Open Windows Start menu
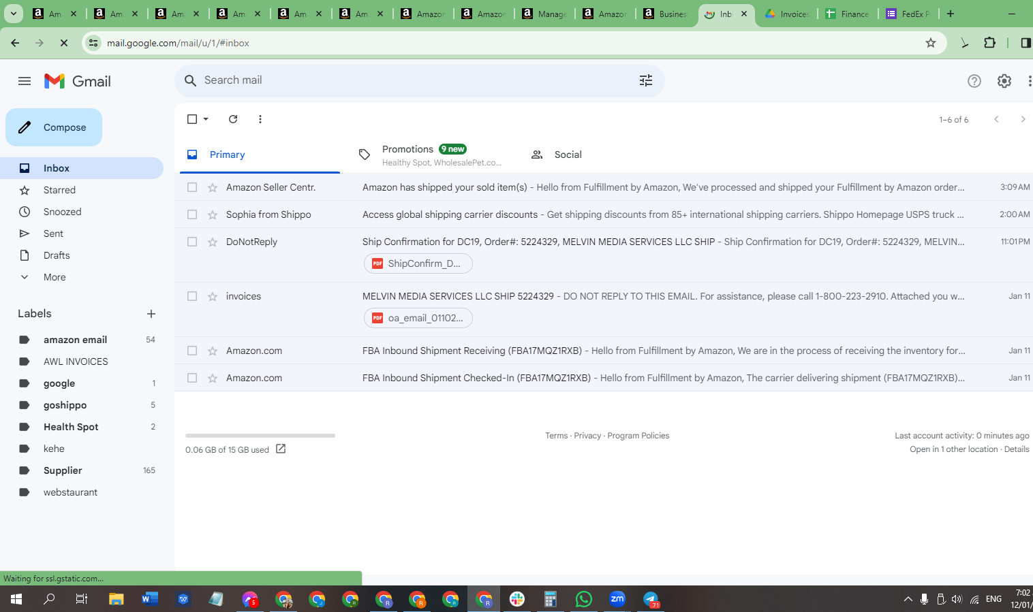This screenshot has width=1033, height=612. coord(16,599)
